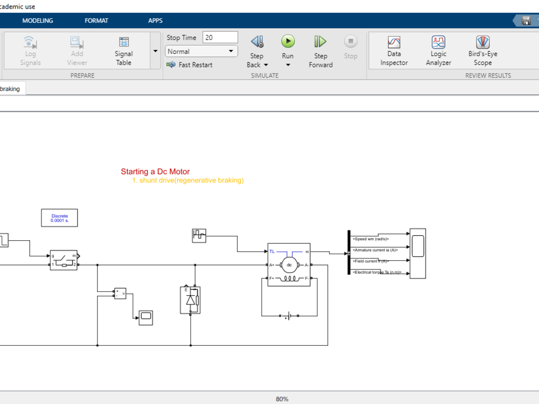
Task: Click the Add Viewer icon
Action: (77, 42)
